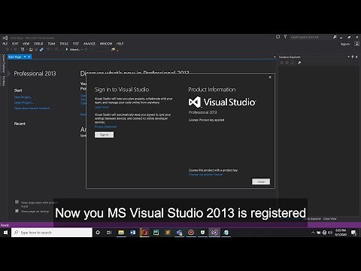
Task: Open the TEST menu
Action: click(76, 44)
